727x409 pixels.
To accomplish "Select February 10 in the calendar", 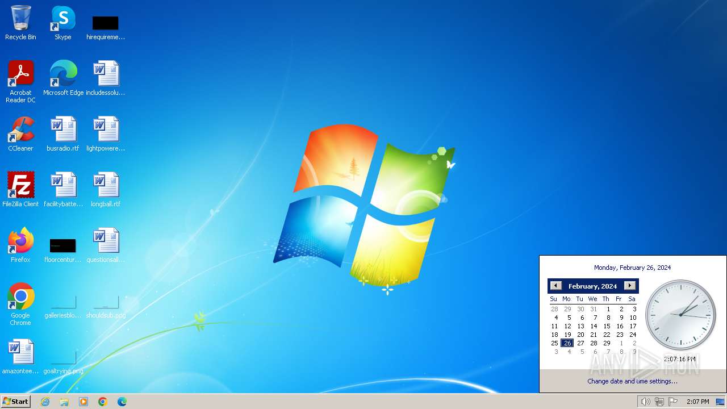I will tap(633, 318).
